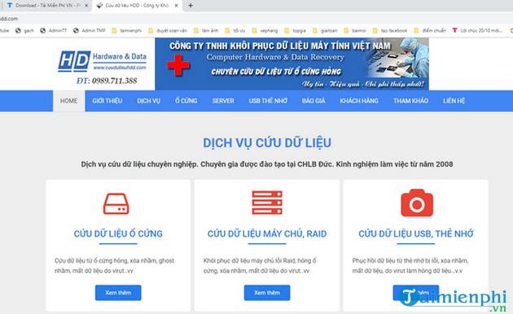
Task: Click the hard drive recovery description text
Action: click(114, 266)
